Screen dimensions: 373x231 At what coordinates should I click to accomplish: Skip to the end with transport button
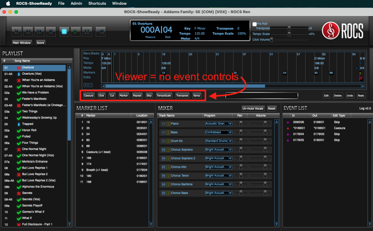[51, 32]
